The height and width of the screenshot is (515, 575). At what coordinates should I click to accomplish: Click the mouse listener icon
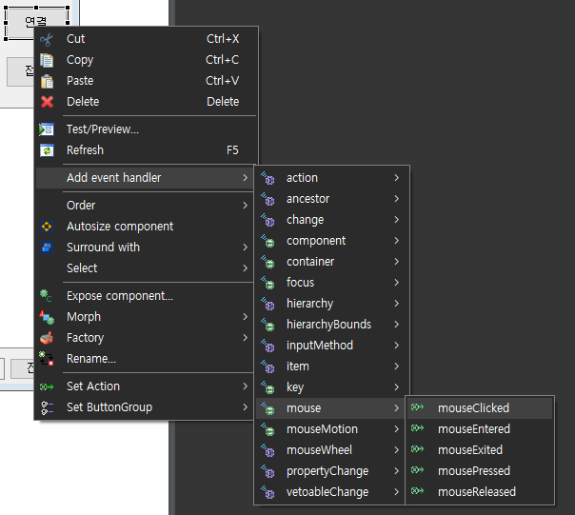(268, 408)
